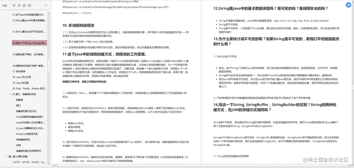Screen dimensions: 354x168
Task: Jump to bookmark 17. 断点续传
Action: [x=19, y=71]
